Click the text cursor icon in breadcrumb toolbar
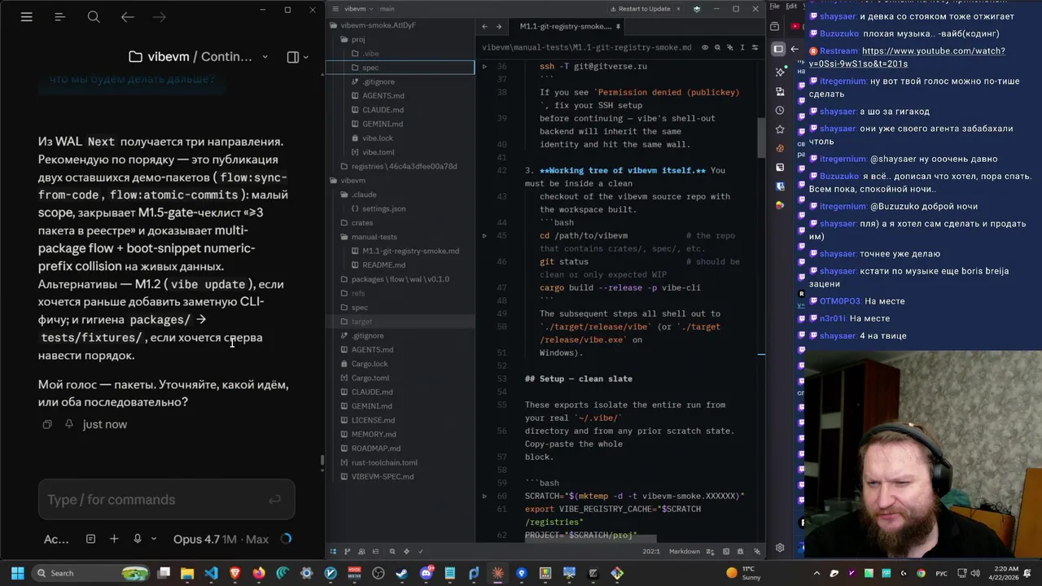Image resolution: width=1042 pixels, height=586 pixels. pyautogui.click(x=742, y=47)
